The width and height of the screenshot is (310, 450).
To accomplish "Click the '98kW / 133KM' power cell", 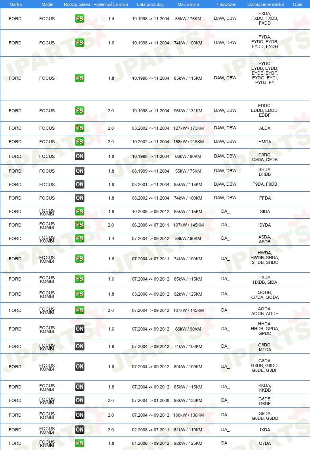I will pyautogui.click(x=188, y=400).
